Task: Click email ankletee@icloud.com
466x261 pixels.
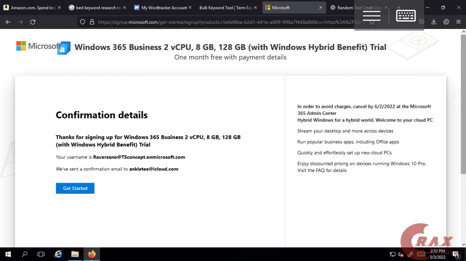Action: [153, 169]
